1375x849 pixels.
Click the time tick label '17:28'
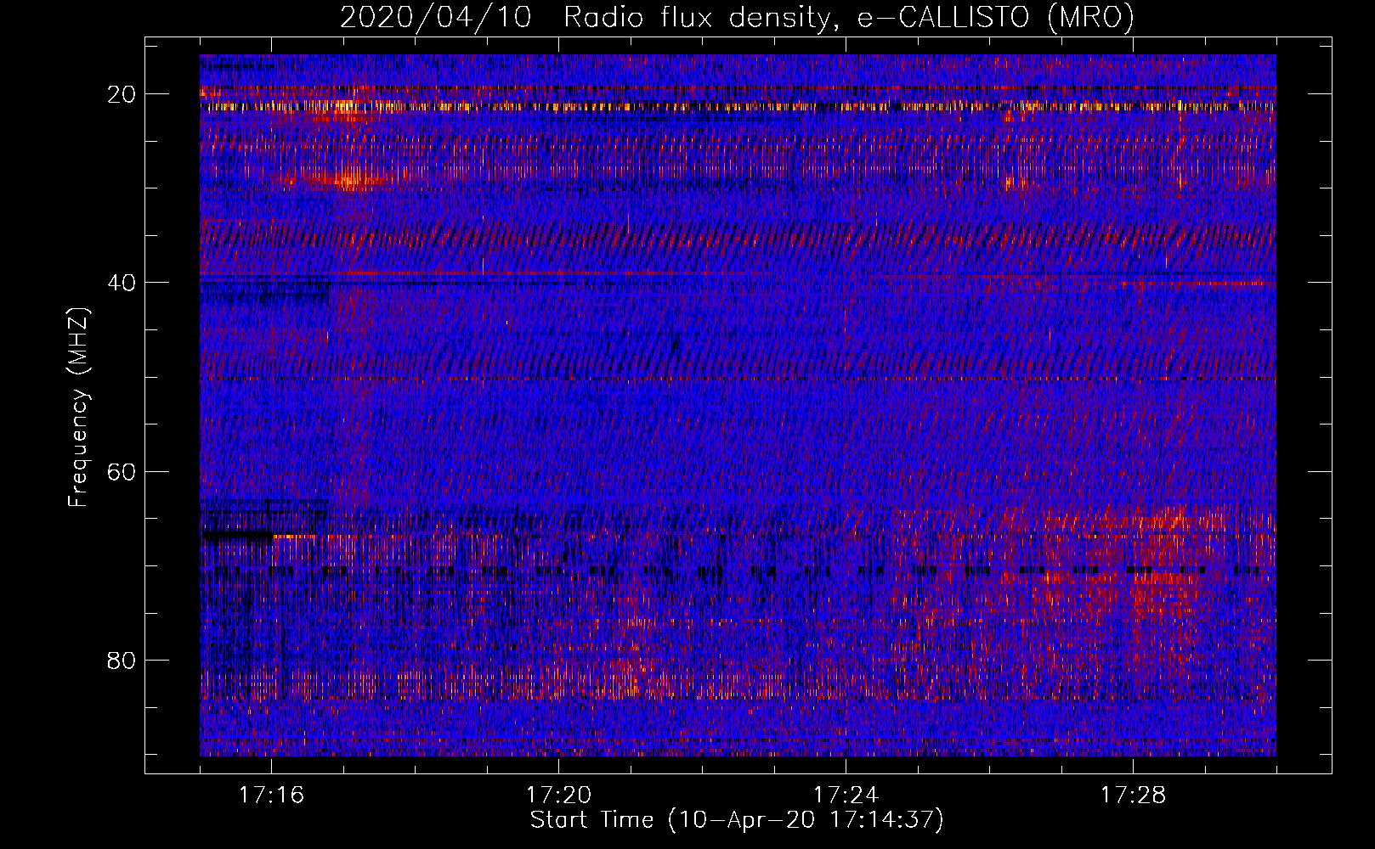(x=1133, y=796)
